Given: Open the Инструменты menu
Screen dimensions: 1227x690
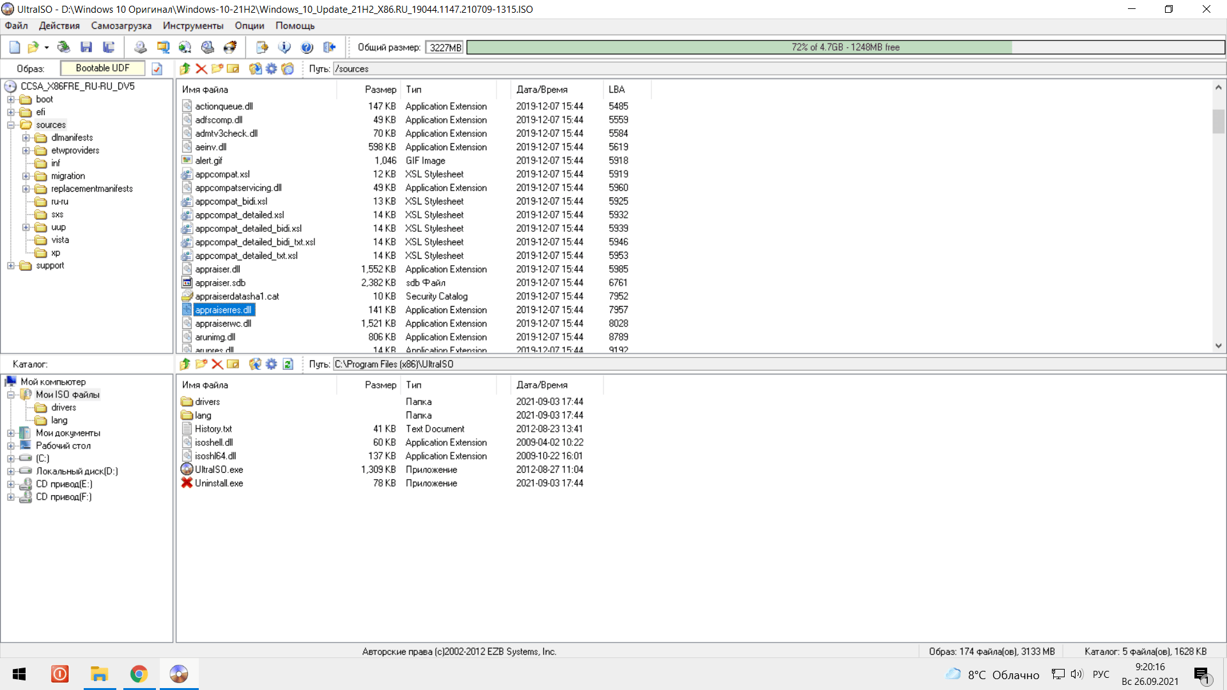Looking at the screenshot, I should click(x=193, y=26).
